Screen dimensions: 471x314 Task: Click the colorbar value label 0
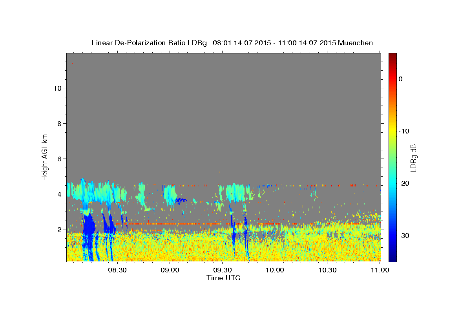[x=400, y=79]
